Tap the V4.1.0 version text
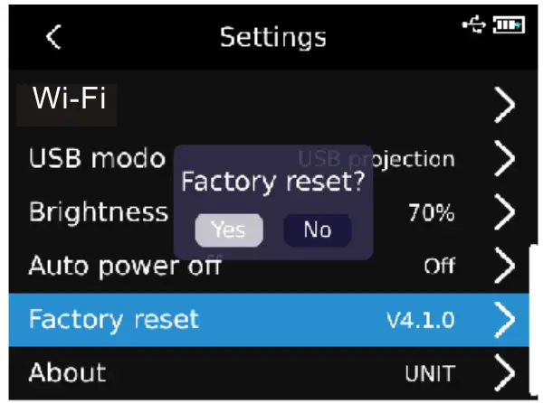This screenshot has width=543, height=403. click(x=420, y=320)
